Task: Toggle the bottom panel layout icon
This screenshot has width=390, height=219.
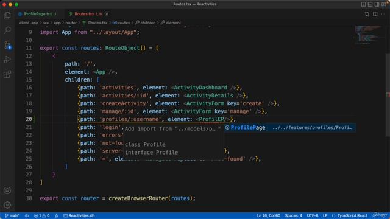Action: click(370, 4)
